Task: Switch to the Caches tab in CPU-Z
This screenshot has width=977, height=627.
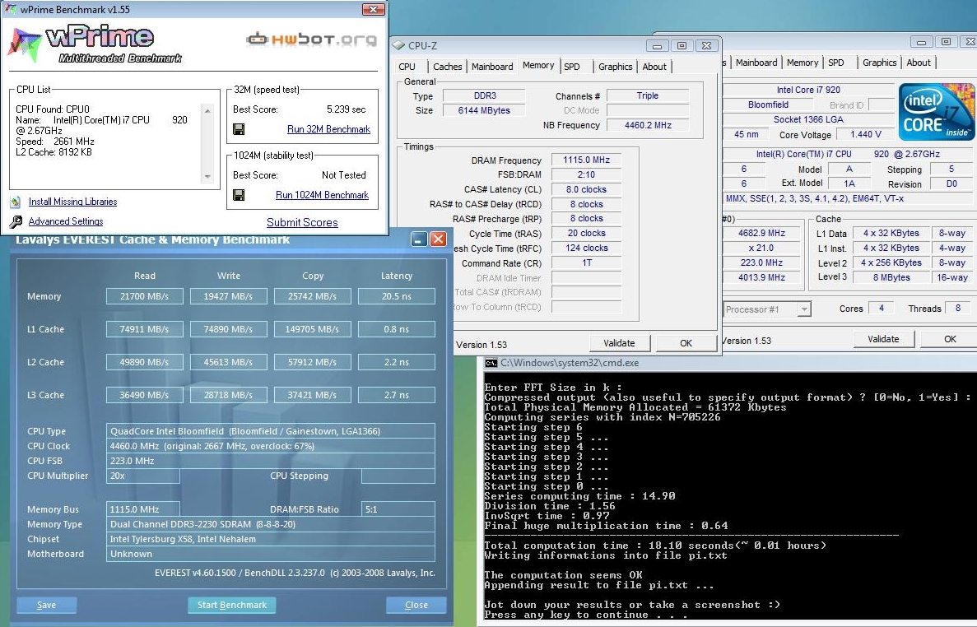Action: 448,67
